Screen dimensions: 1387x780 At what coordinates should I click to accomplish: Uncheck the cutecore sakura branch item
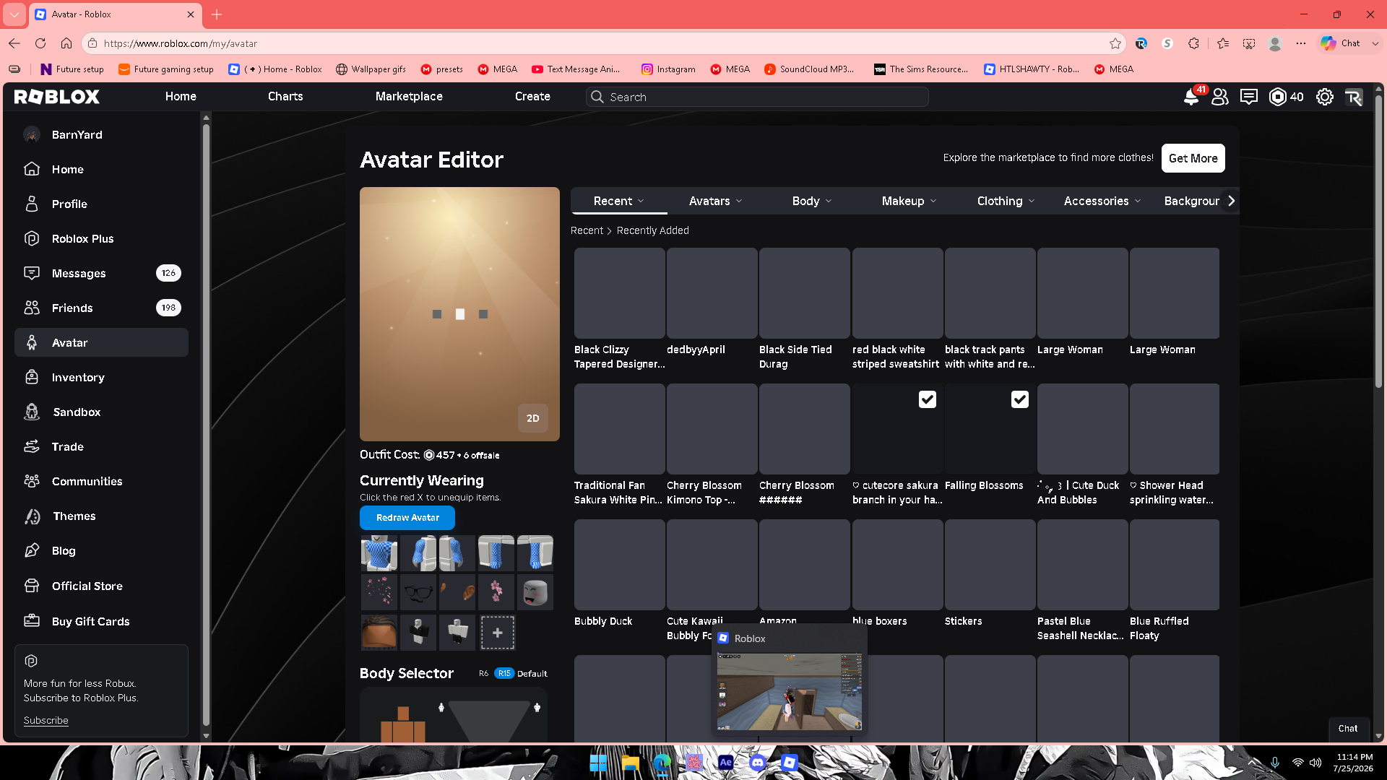928,399
